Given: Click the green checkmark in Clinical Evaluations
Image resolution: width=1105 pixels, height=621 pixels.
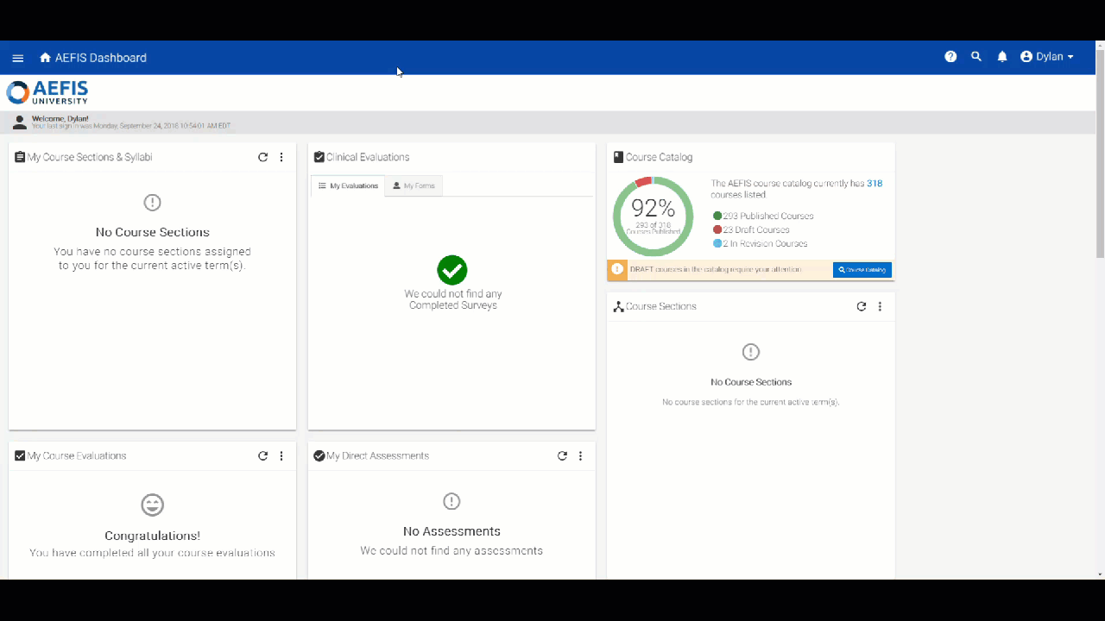Looking at the screenshot, I should [452, 270].
